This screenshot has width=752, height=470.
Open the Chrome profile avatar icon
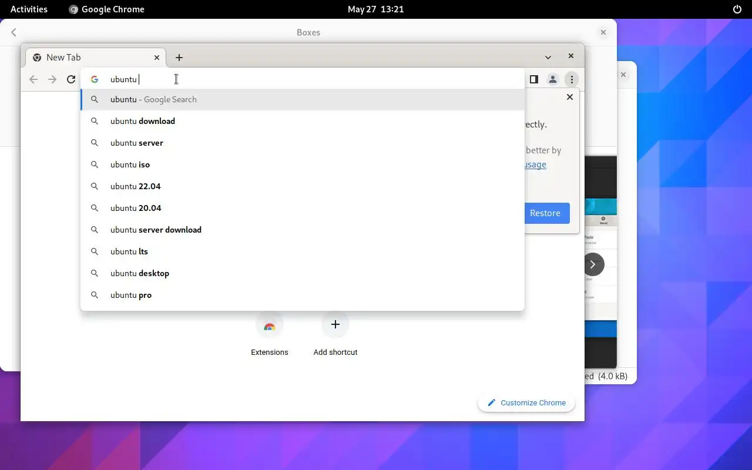(553, 79)
